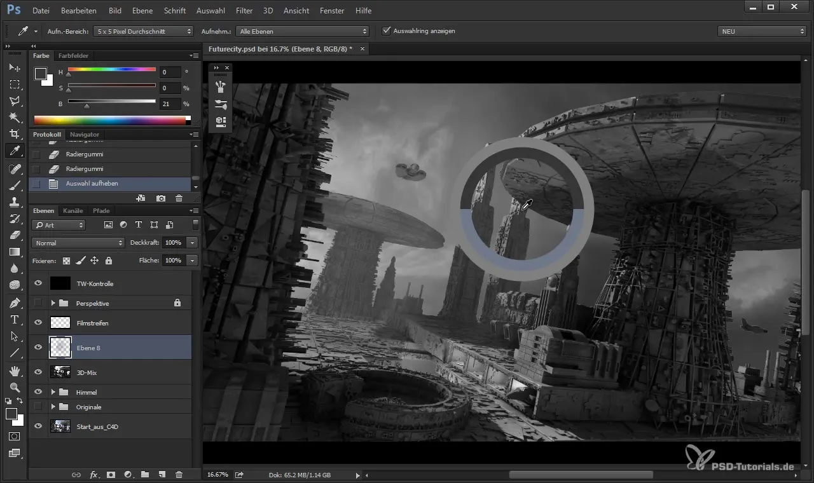Hide the Filmstreifen layer
The height and width of the screenshot is (483, 814).
tap(38, 323)
